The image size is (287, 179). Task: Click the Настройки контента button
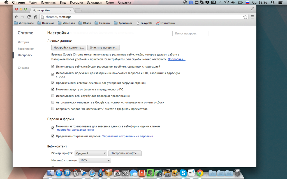(69, 48)
